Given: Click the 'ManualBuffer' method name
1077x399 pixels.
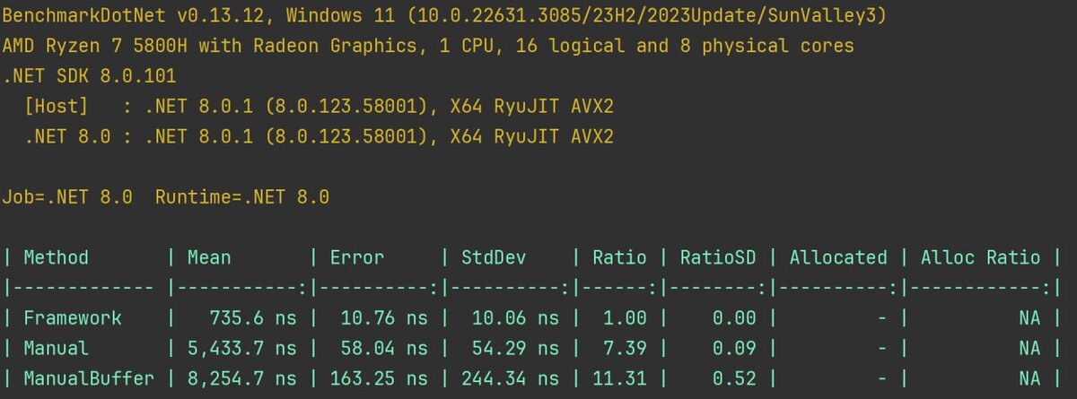Looking at the screenshot, I should tap(89, 378).
